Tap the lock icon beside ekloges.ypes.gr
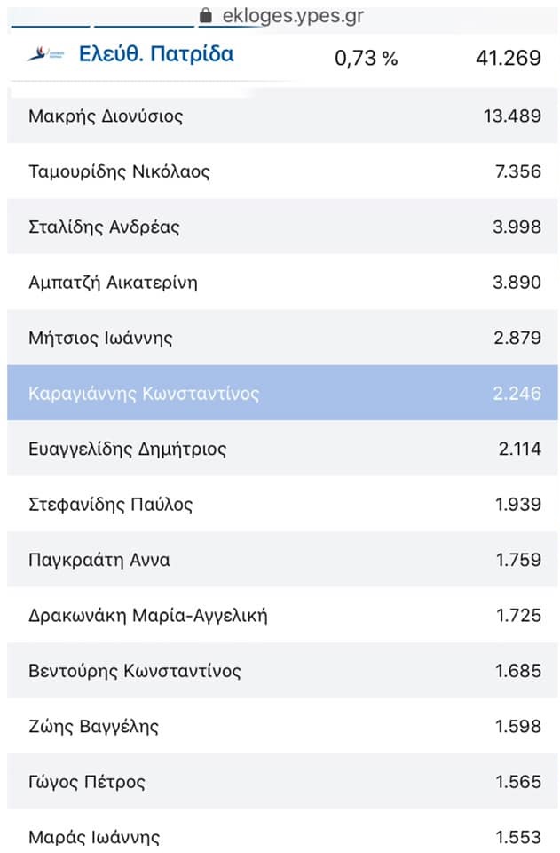 (205, 15)
